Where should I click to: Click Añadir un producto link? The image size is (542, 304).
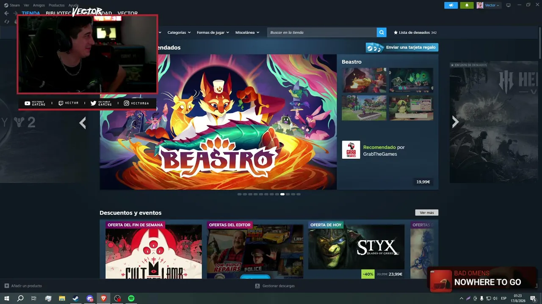(x=26, y=286)
